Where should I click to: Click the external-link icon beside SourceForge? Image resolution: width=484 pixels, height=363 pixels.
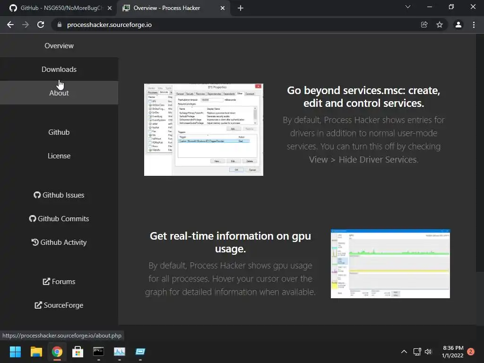click(38, 305)
